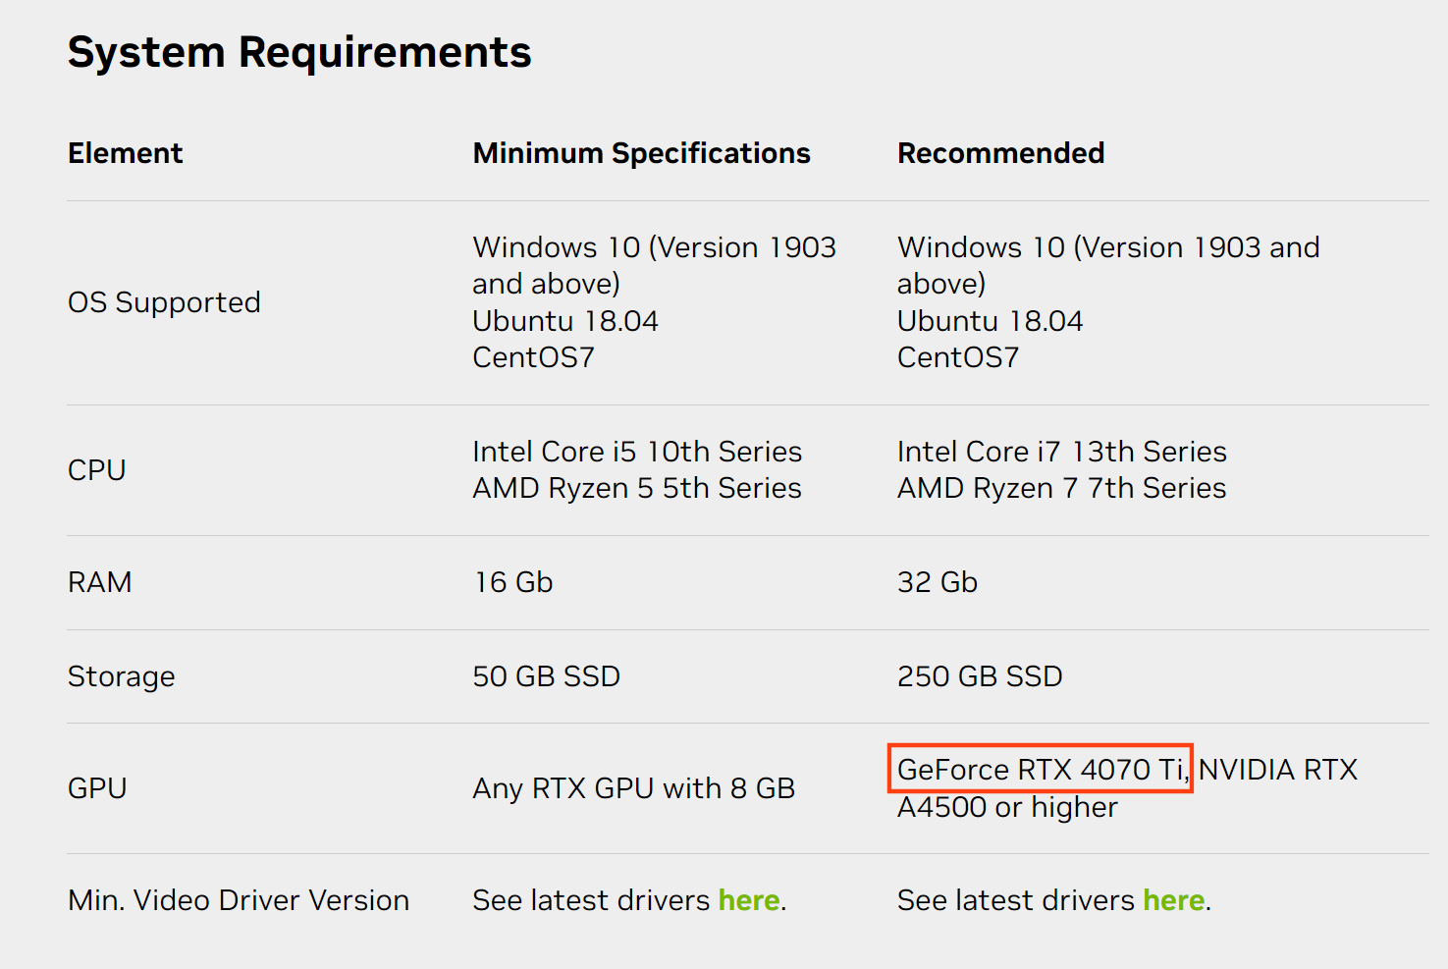1448x969 pixels.
Task: Click the RAM row label
Action: point(99,582)
